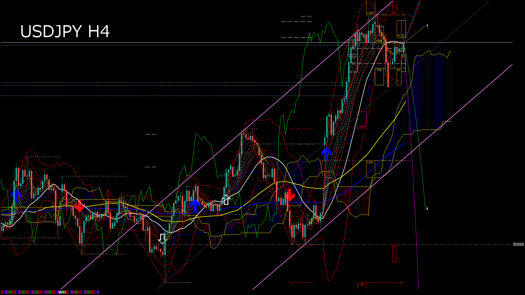525x295 pixels.
Task: Click the USDJPY H4 chart title
Action: [65, 31]
